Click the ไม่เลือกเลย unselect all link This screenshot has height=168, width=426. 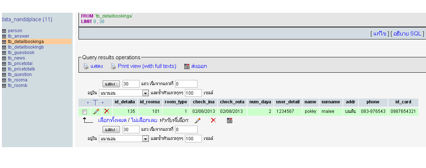tap(144, 120)
